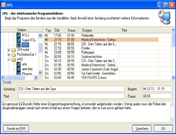The width and height of the screenshot is (176, 134).
Task: Click the Station column header
Action: (21, 30)
